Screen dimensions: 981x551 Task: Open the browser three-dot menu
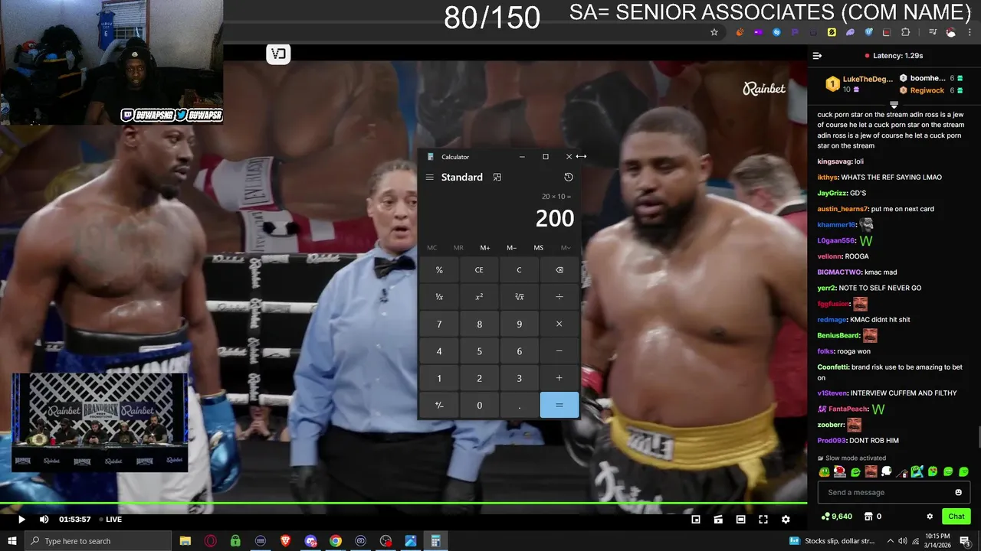(970, 32)
